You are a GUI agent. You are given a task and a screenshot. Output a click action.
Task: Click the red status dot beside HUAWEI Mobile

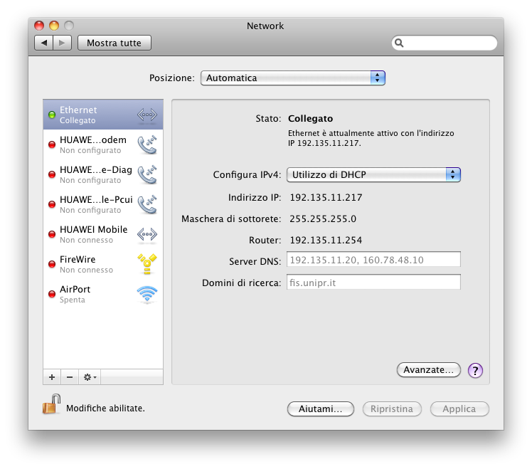coord(52,234)
